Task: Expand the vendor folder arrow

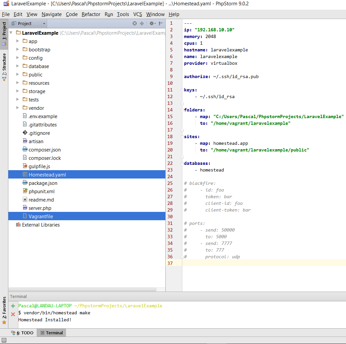Action: coord(17,107)
